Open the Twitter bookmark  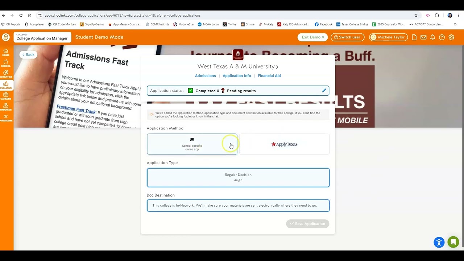click(230, 24)
